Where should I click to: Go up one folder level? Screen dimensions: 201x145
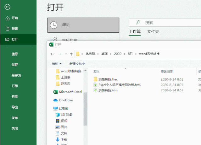point(71,54)
